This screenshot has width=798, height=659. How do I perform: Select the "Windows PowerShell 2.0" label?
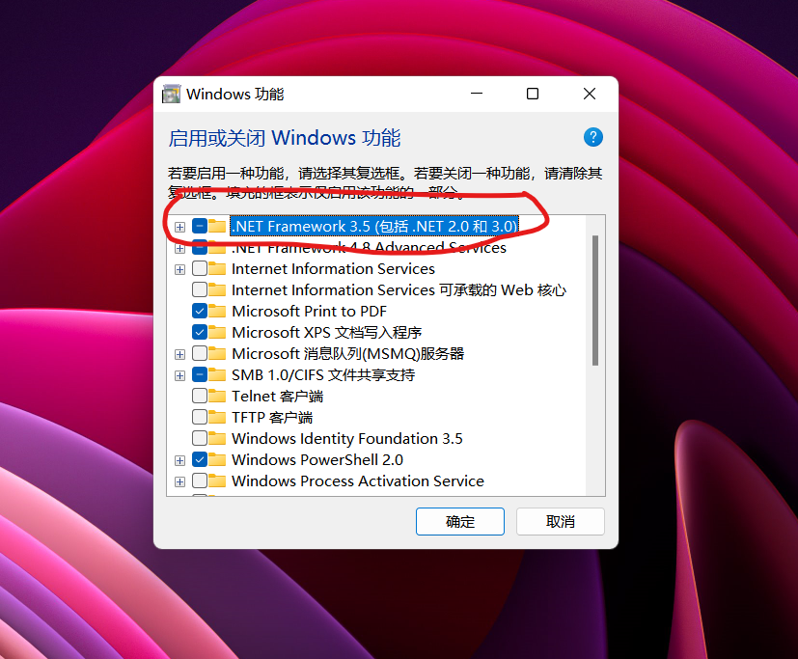coord(317,460)
